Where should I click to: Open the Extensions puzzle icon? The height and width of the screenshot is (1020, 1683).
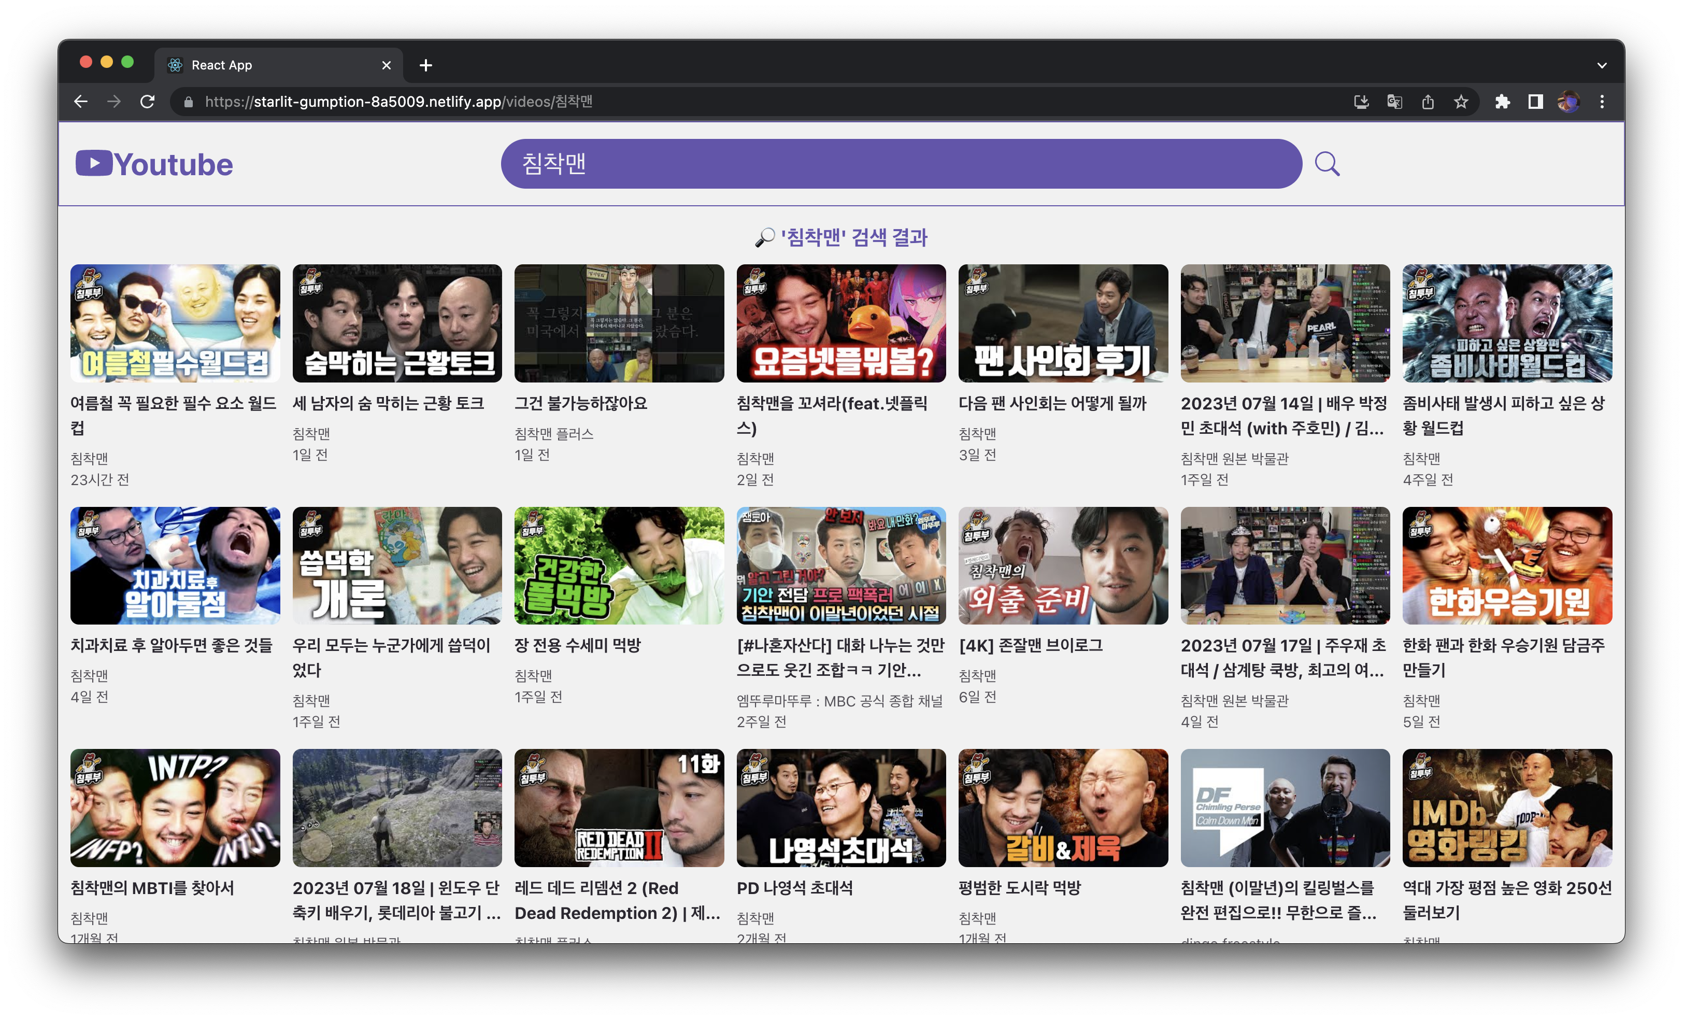pyautogui.click(x=1502, y=102)
